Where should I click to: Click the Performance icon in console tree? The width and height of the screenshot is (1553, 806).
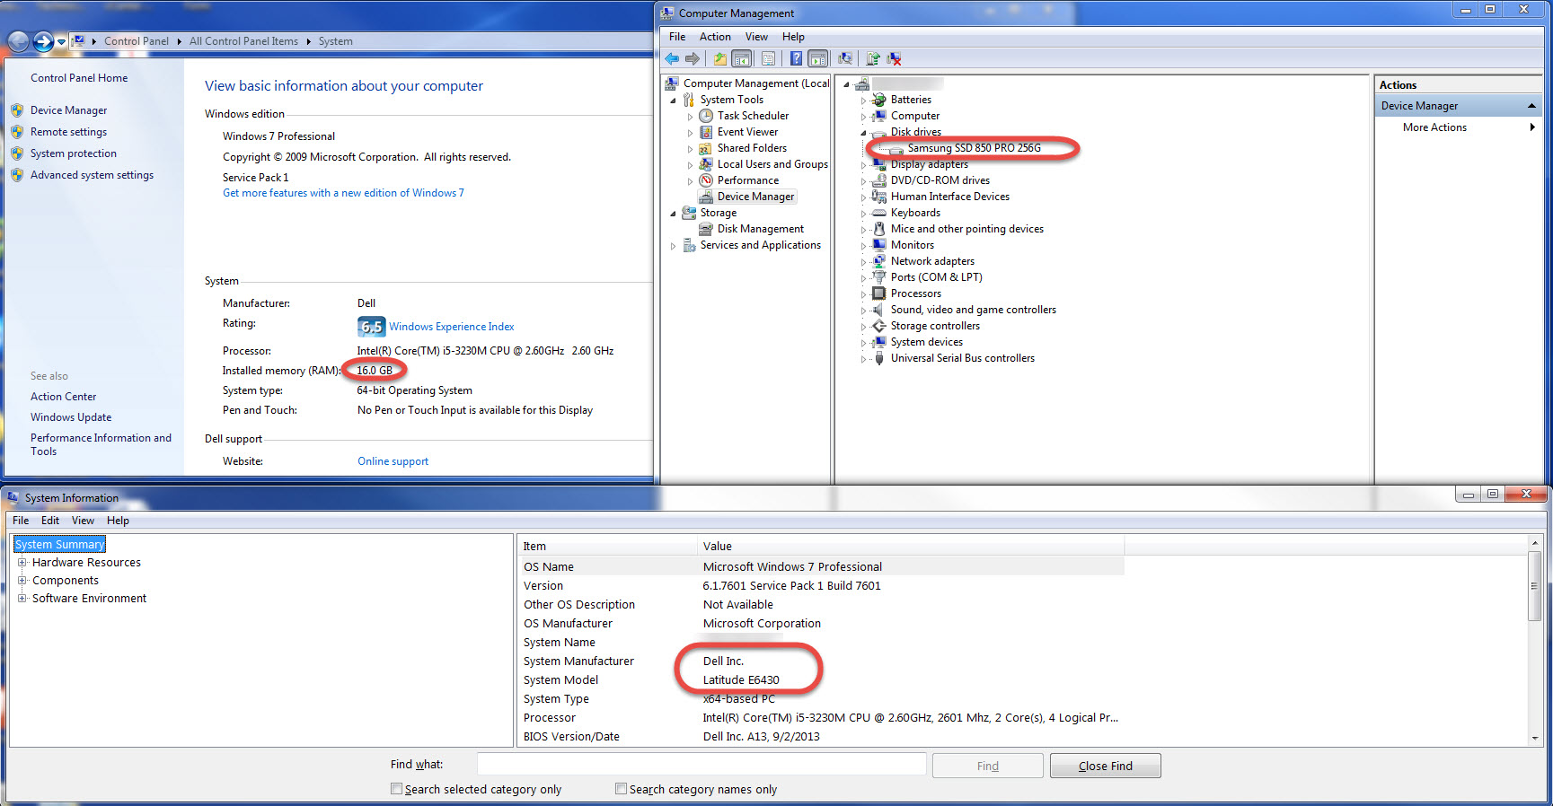coord(706,180)
